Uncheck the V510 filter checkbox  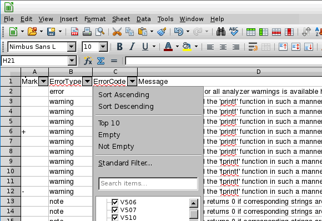[x=115, y=218]
